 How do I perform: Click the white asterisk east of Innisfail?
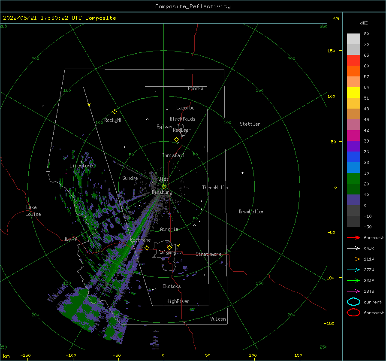tap(204, 147)
